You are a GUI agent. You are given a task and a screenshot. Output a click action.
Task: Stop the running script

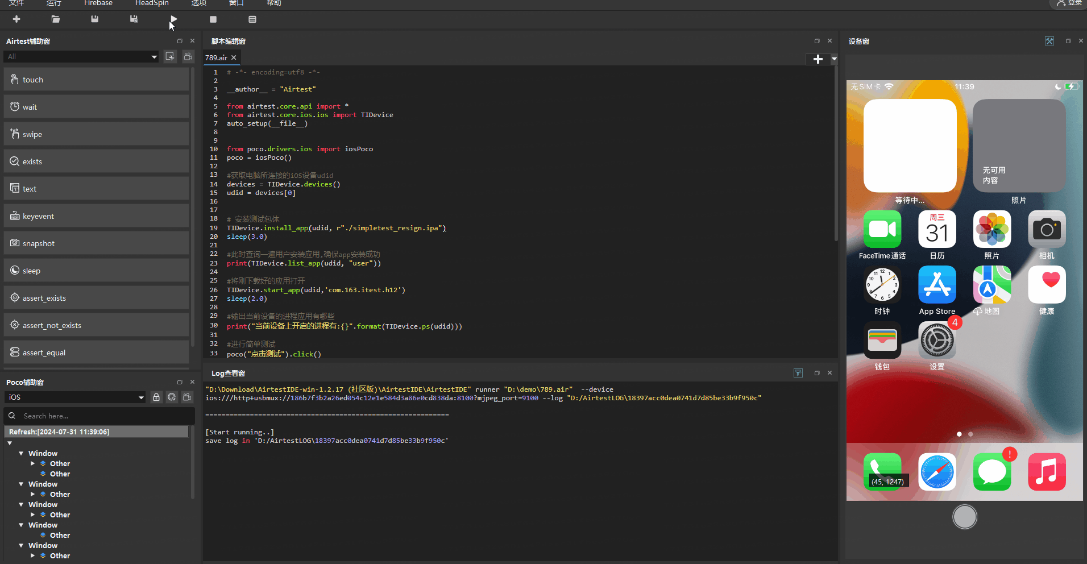coord(213,19)
